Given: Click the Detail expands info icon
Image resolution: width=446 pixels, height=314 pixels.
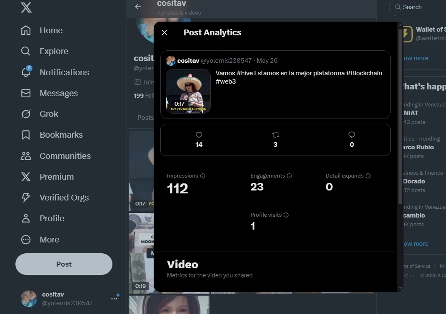Looking at the screenshot, I should click(x=368, y=176).
